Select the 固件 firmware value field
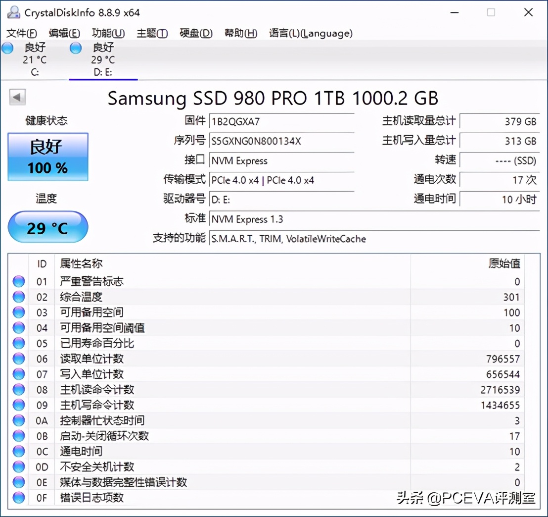Screen dimensions: 548x517 click(x=282, y=121)
